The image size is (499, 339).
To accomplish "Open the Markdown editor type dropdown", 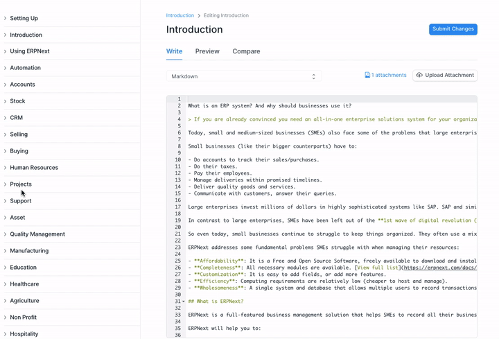I will pyautogui.click(x=244, y=76).
